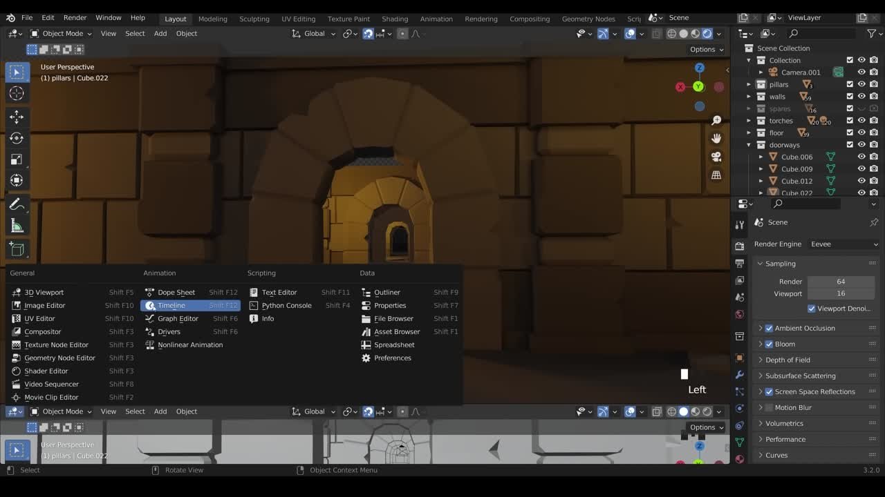
Task: Hide the pillars collection with its eye toggle
Action: click(x=861, y=84)
